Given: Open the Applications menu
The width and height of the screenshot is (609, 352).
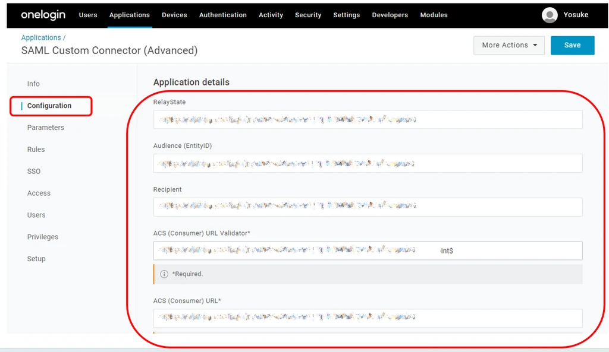Looking at the screenshot, I should click(x=129, y=15).
